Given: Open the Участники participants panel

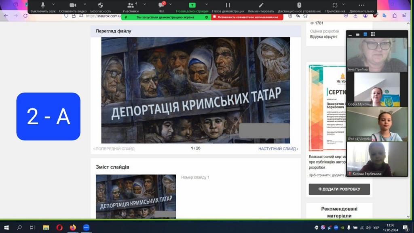Looking at the screenshot, I should [131, 7].
